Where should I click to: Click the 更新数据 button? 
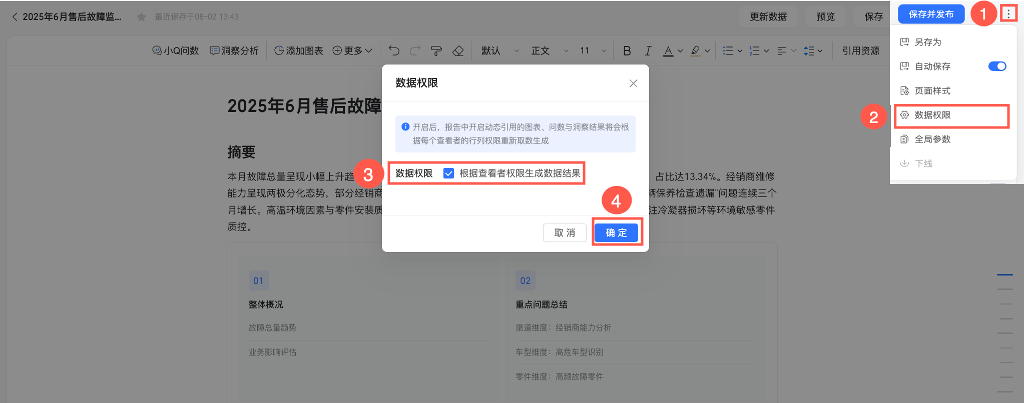tap(768, 17)
